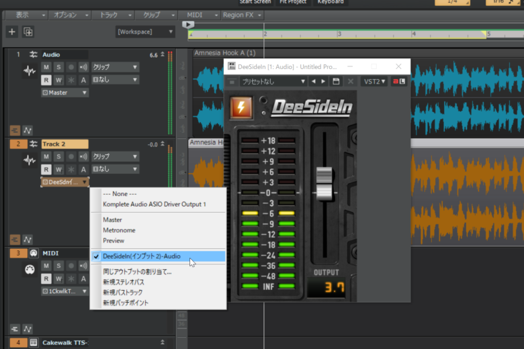
Task: Click Track 2 name field
Action: pos(65,144)
